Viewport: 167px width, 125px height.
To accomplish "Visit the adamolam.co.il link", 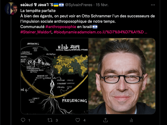I will (x=112, y=32).
